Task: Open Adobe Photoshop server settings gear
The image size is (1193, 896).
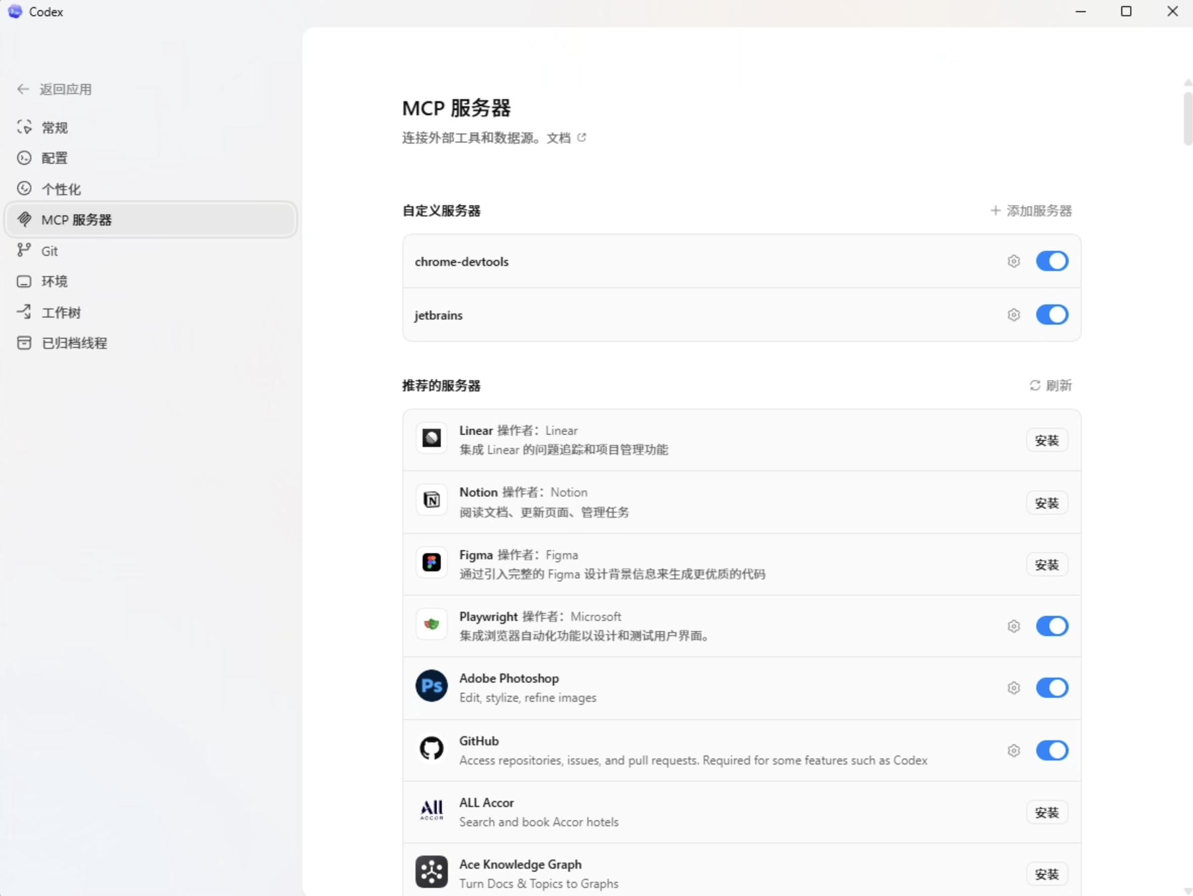Action: point(1014,688)
